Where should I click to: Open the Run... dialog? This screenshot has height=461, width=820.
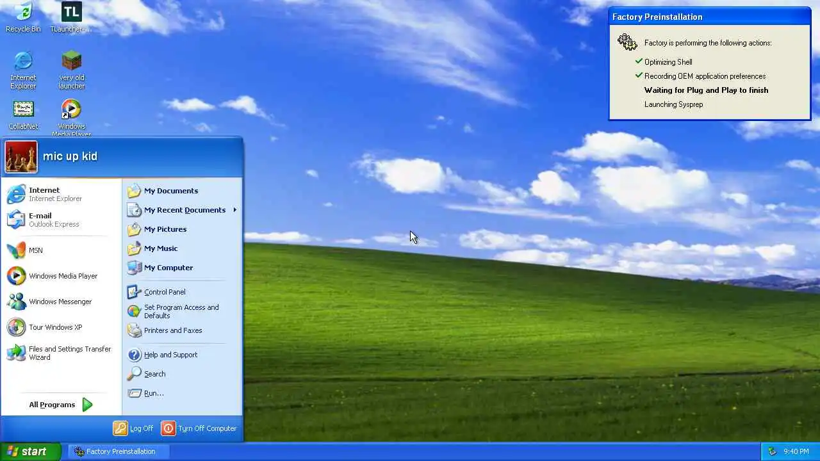point(182,393)
